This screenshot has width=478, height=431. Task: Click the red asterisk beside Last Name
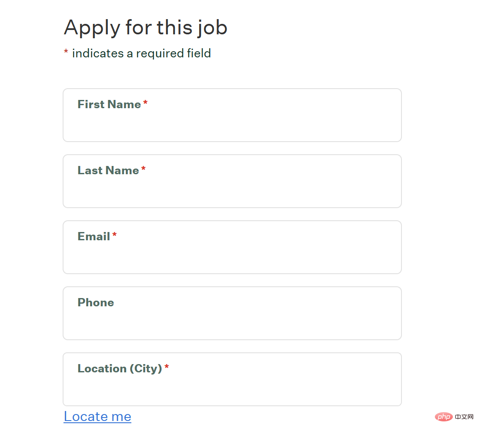tap(144, 169)
